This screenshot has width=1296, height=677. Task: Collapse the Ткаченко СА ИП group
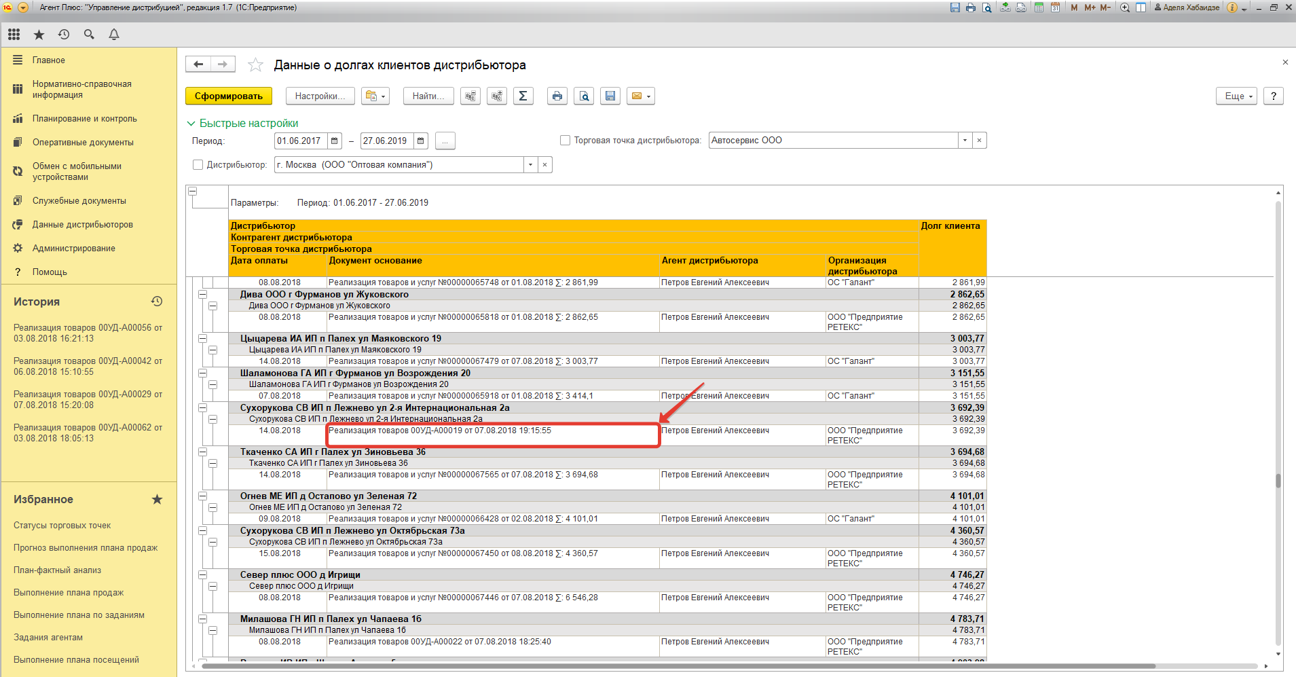click(x=202, y=452)
